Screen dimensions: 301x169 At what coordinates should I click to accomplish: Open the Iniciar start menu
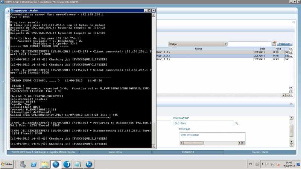click(7, 164)
